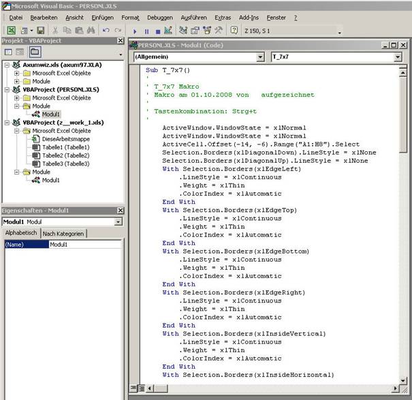Screen dimensions: 412x400
Task: Click the Save icon in toolbar
Action: pos(40,31)
